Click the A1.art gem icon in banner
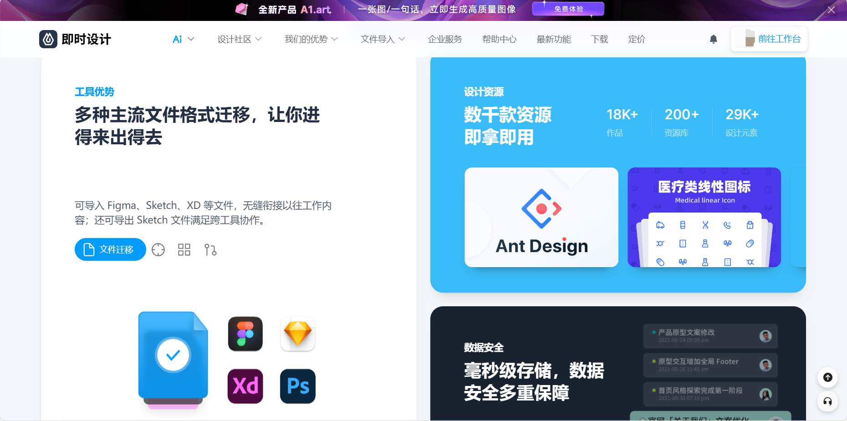Viewport: 847px width, 421px height. pyautogui.click(x=242, y=9)
